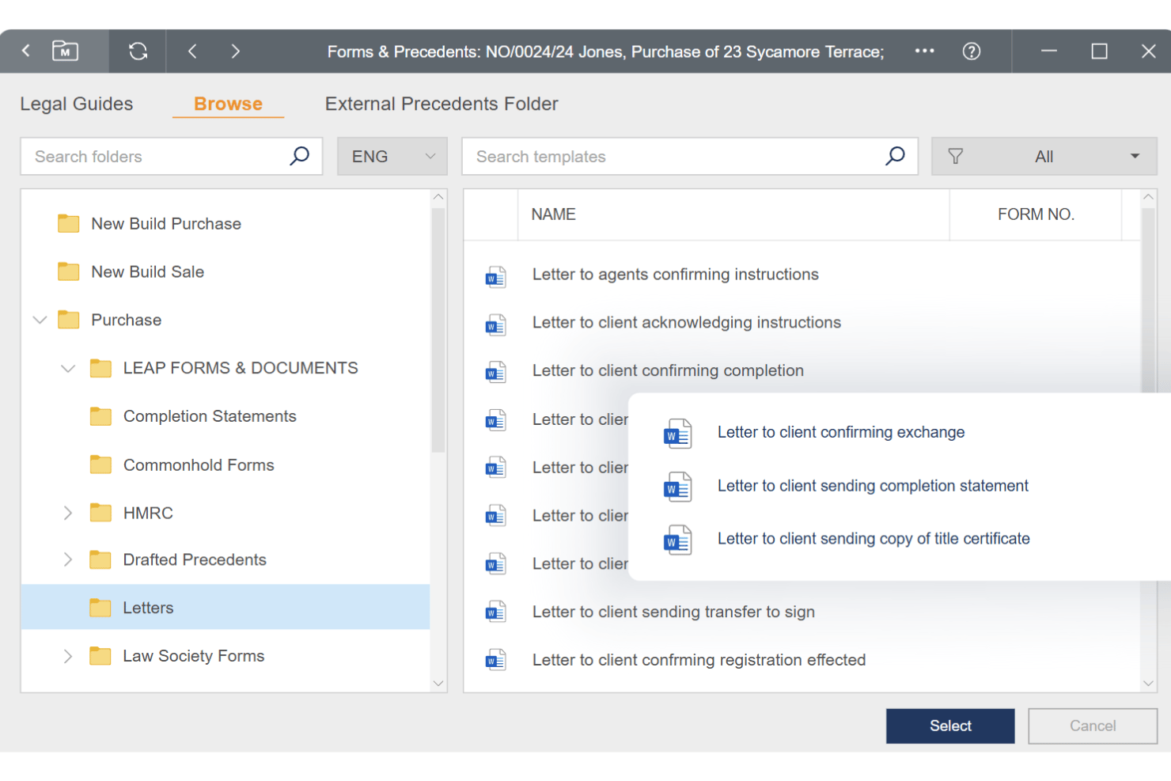Click Word icon for copy of title certificate
Image resolution: width=1171 pixels, height=781 pixels.
click(678, 540)
